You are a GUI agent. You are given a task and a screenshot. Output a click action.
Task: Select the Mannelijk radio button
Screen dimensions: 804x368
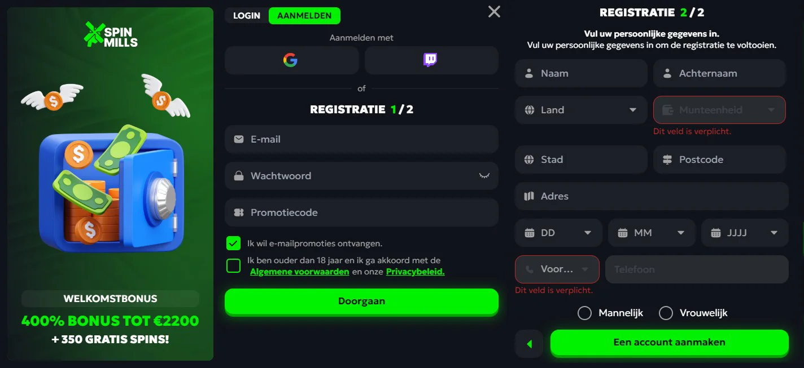point(584,313)
